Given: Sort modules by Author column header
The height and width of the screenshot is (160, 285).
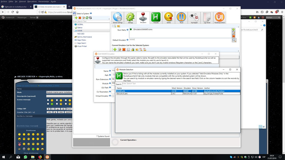Looking at the screenshot, I should 222,88.
